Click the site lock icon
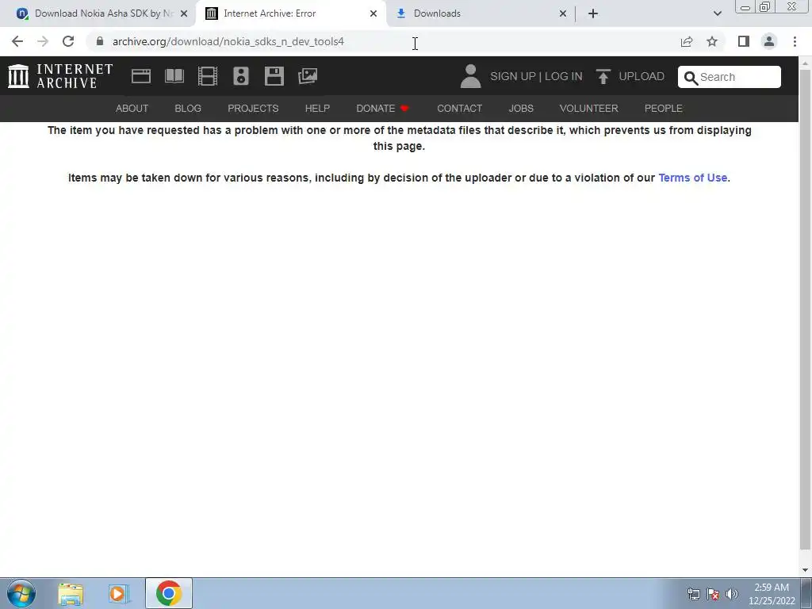The height and width of the screenshot is (609, 812). tap(100, 41)
